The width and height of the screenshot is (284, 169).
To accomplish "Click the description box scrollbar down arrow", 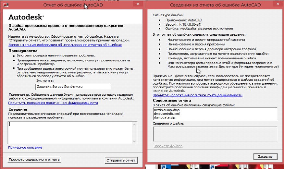I will point(134,141).
